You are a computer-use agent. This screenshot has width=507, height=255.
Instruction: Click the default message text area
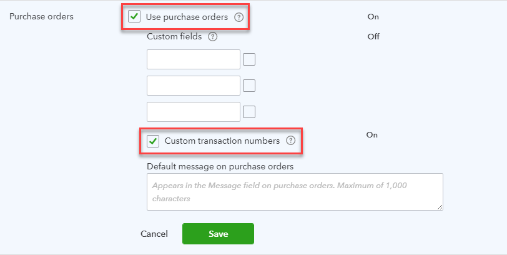click(x=295, y=192)
